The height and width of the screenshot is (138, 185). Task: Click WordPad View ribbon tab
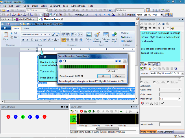[x=26, y=28]
